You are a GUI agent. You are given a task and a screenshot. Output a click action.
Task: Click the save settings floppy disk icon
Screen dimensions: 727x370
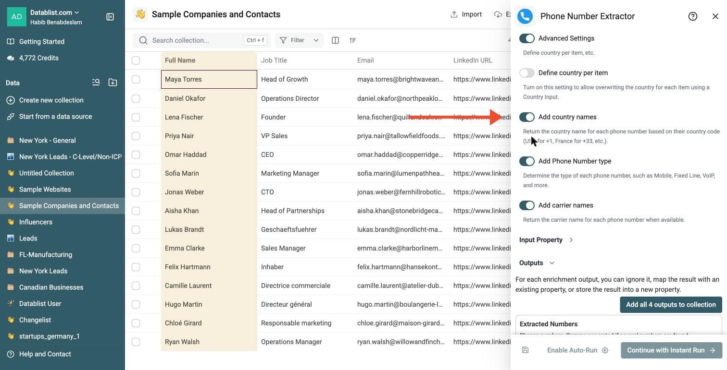(525, 350)
